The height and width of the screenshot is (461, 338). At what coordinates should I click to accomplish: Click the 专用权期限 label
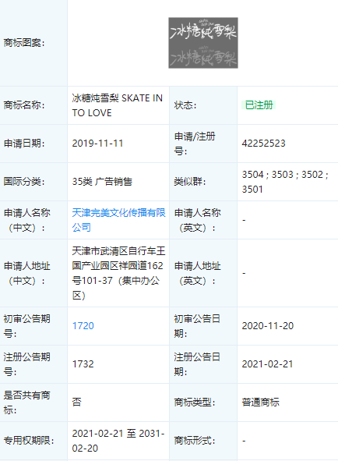29,441
